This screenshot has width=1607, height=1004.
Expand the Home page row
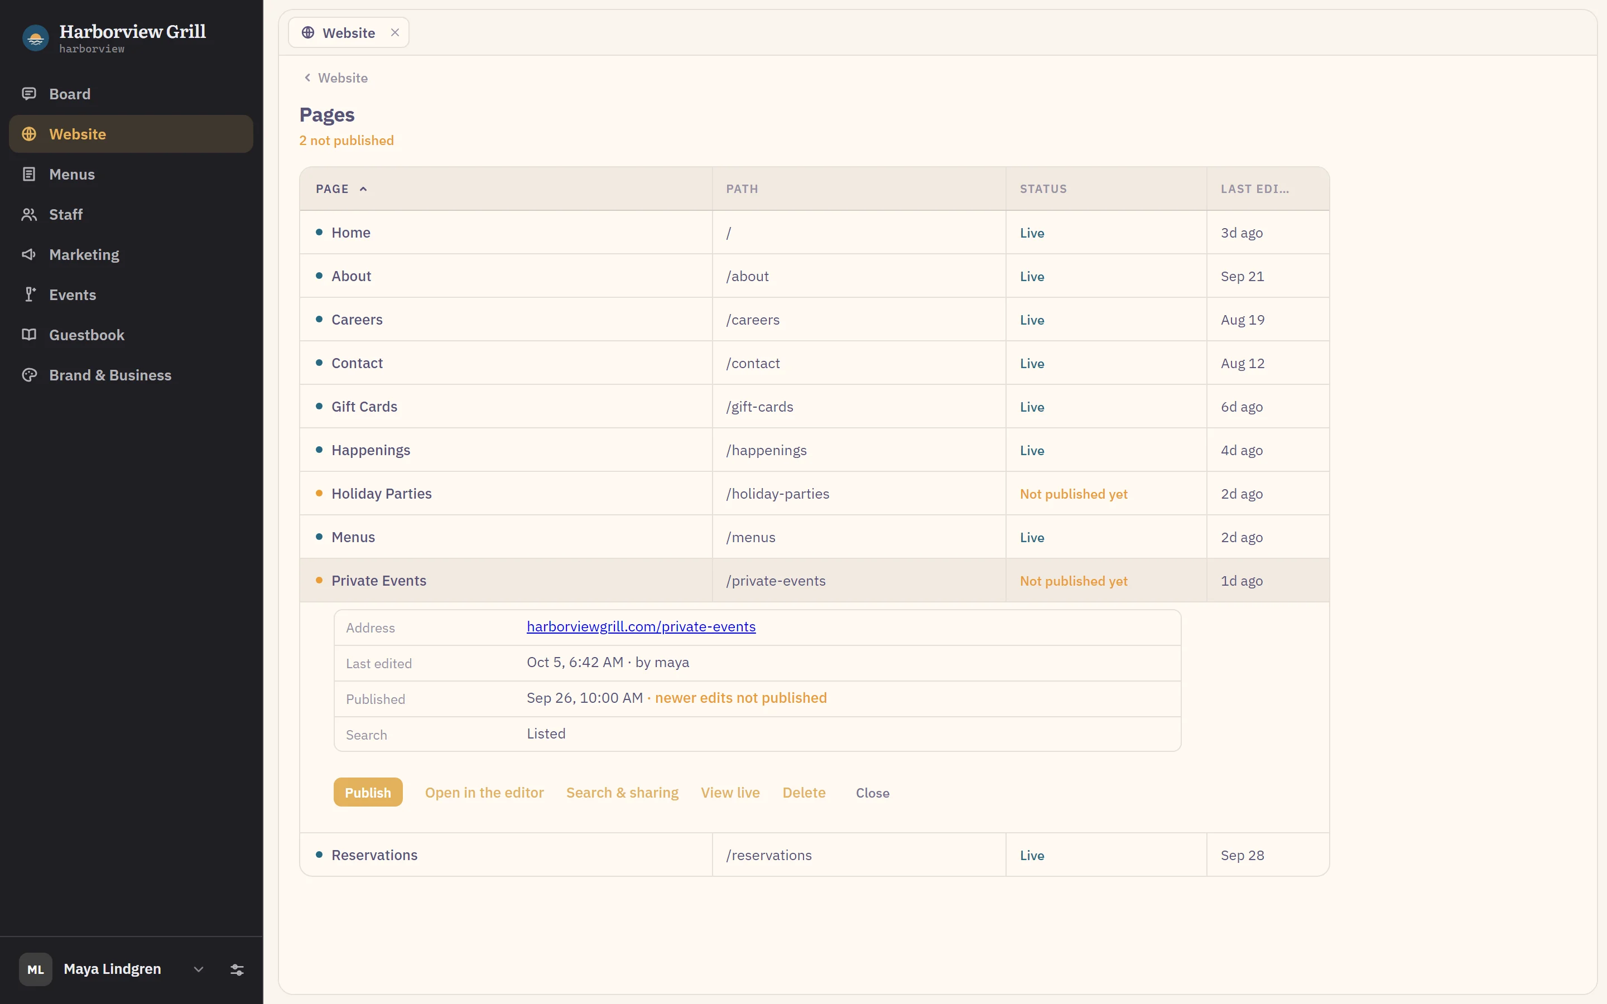[814, 233]
